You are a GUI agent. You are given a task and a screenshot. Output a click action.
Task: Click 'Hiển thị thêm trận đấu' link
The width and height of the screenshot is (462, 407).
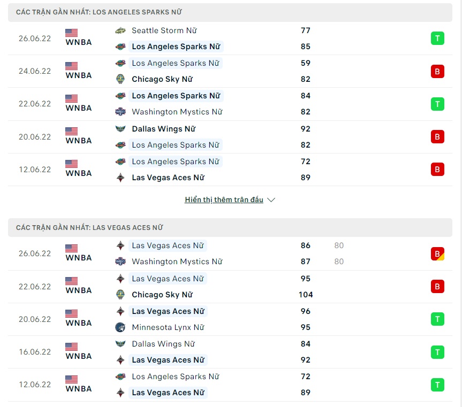tap(224, 199)
